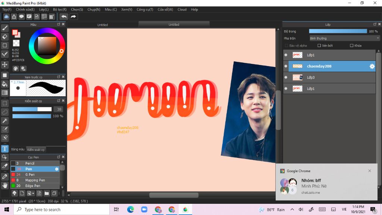Open Zoom from the taskbar
Screen dimensions: 382x215
144,209
